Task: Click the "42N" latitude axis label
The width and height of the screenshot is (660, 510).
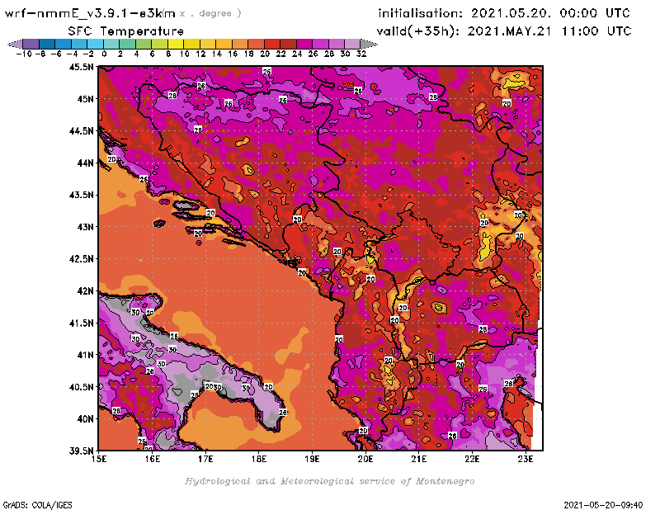Action: pos(85,291)
